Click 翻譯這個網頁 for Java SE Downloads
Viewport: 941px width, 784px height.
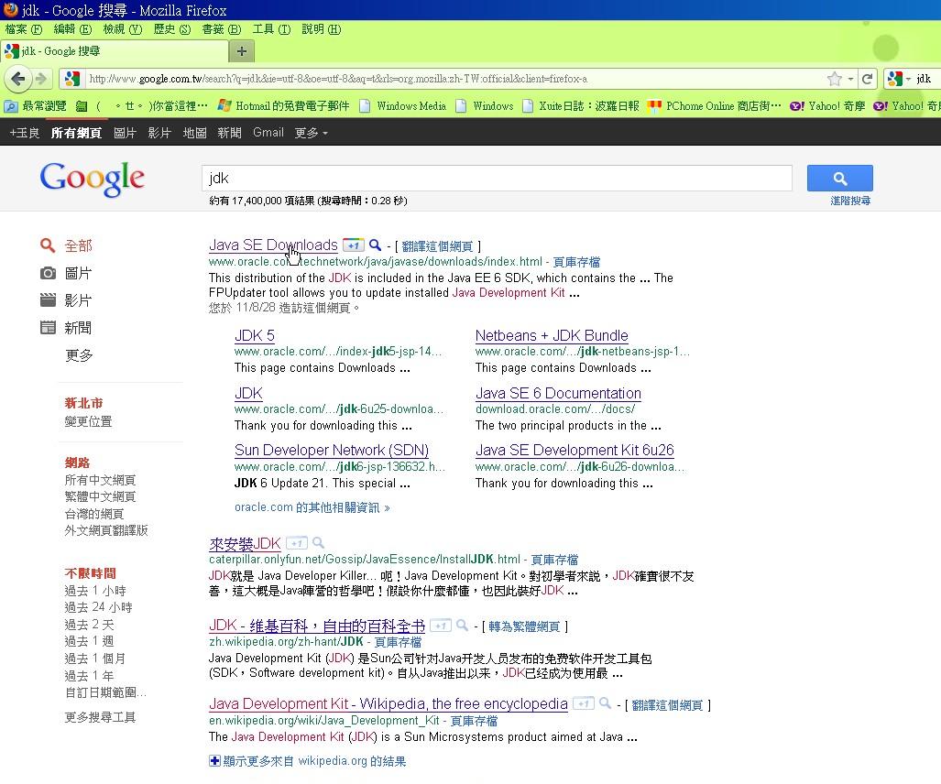[437, 246]
